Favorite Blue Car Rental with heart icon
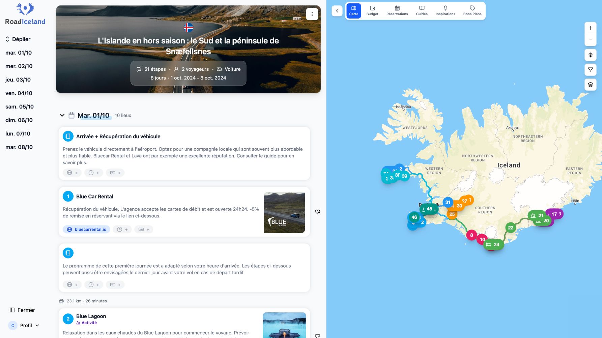The width and height of the screenshot is (602, 338). (x=317, y=212)
